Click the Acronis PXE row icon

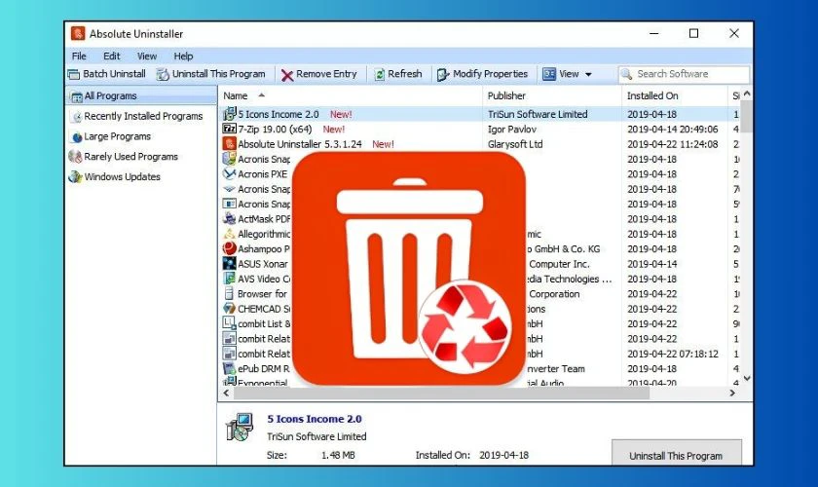[229, 173]
